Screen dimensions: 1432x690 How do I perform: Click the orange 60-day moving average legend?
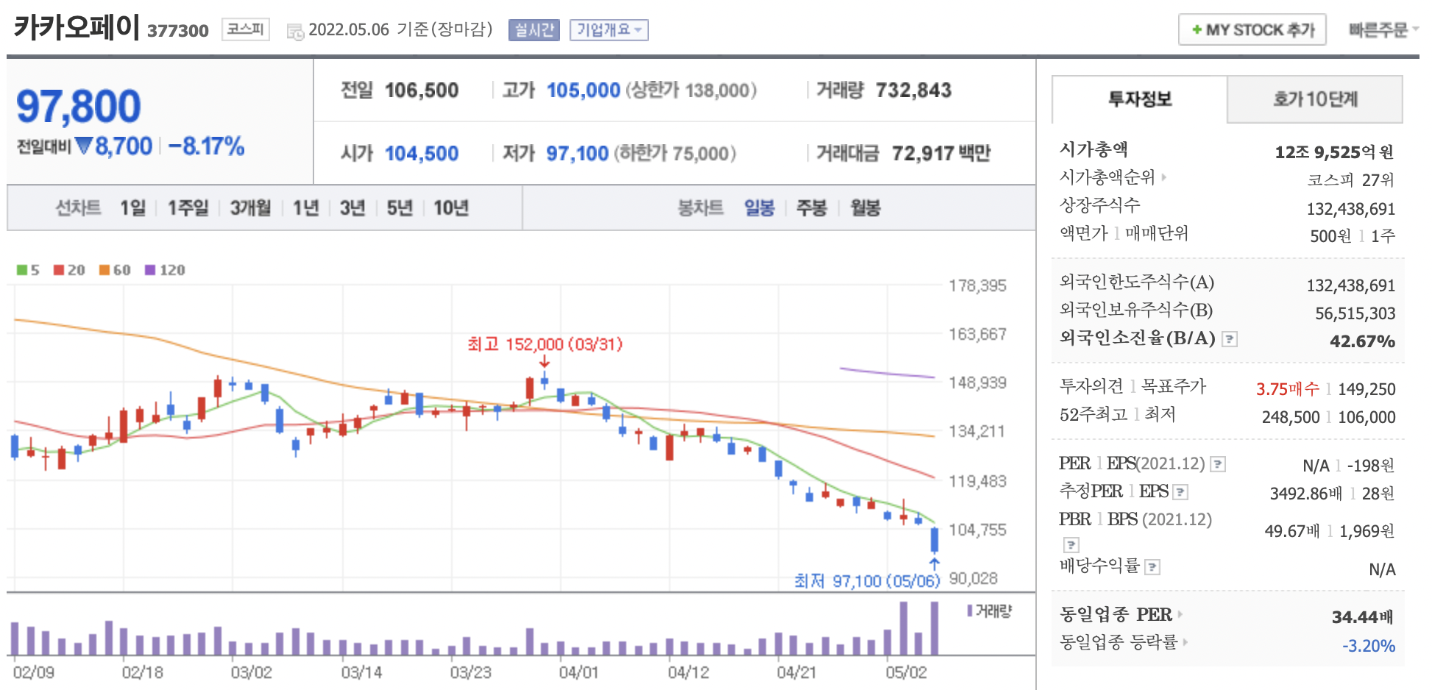click(x=115, y=270)
